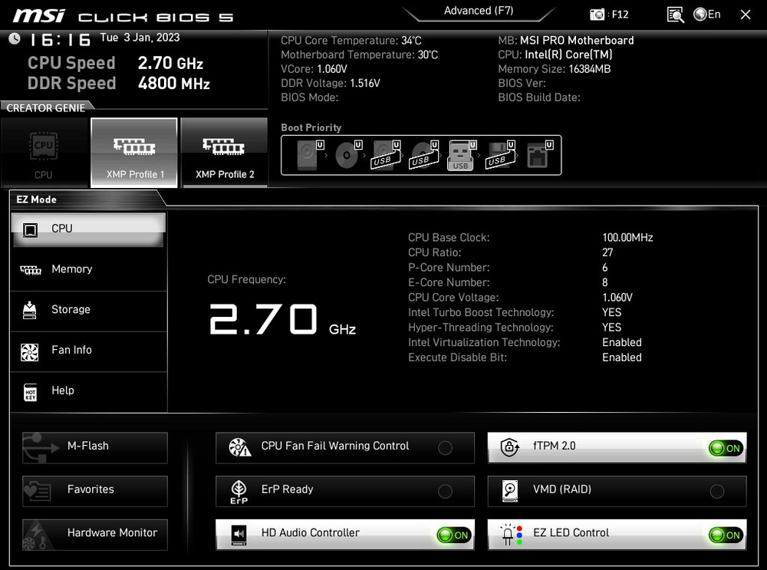
Task: Click the CPU Core Voltage 1.060V value
Action: [x=617, y=298]
